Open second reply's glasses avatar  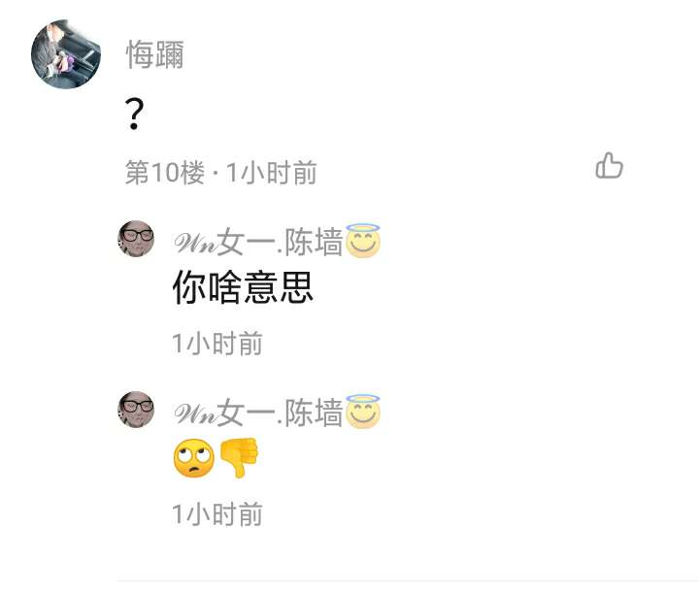click(x=136, y=410)
